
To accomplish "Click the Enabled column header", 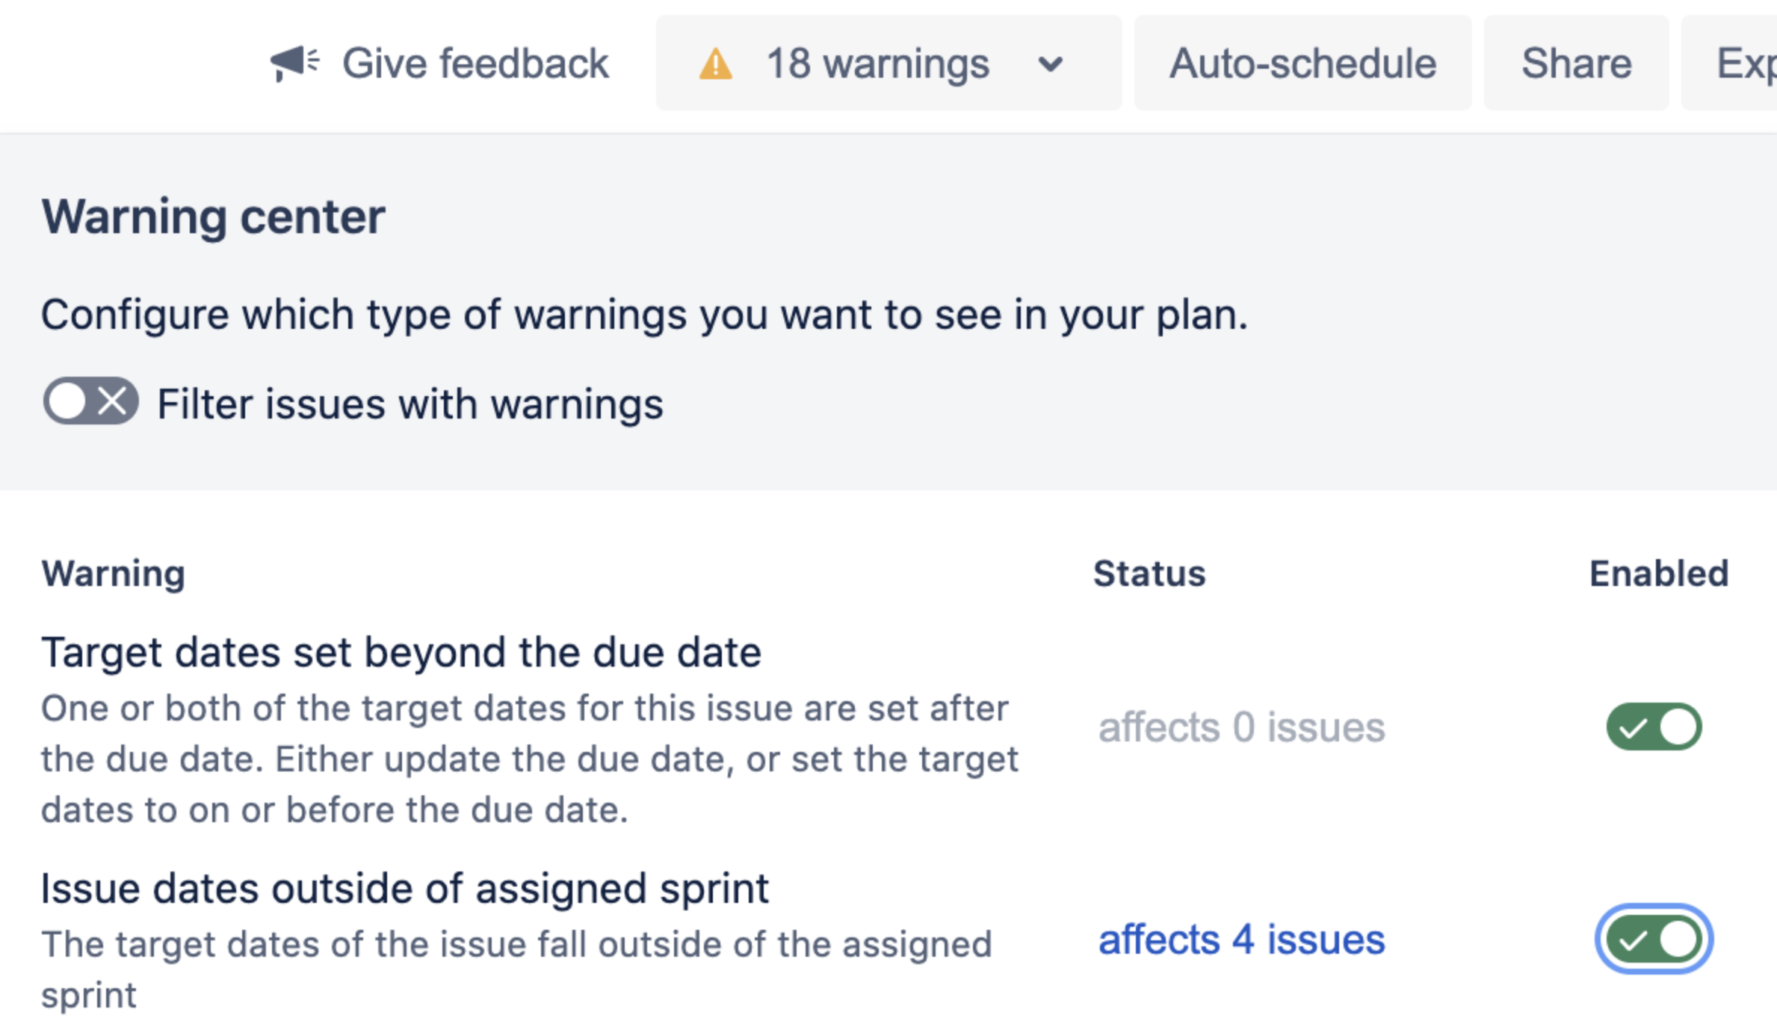I will tap(1659, 574).
